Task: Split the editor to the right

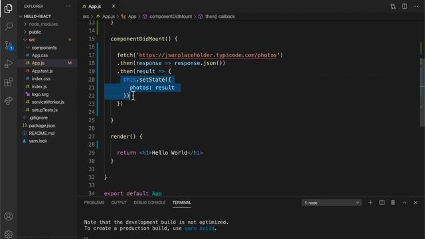Action: pos(404,6)
